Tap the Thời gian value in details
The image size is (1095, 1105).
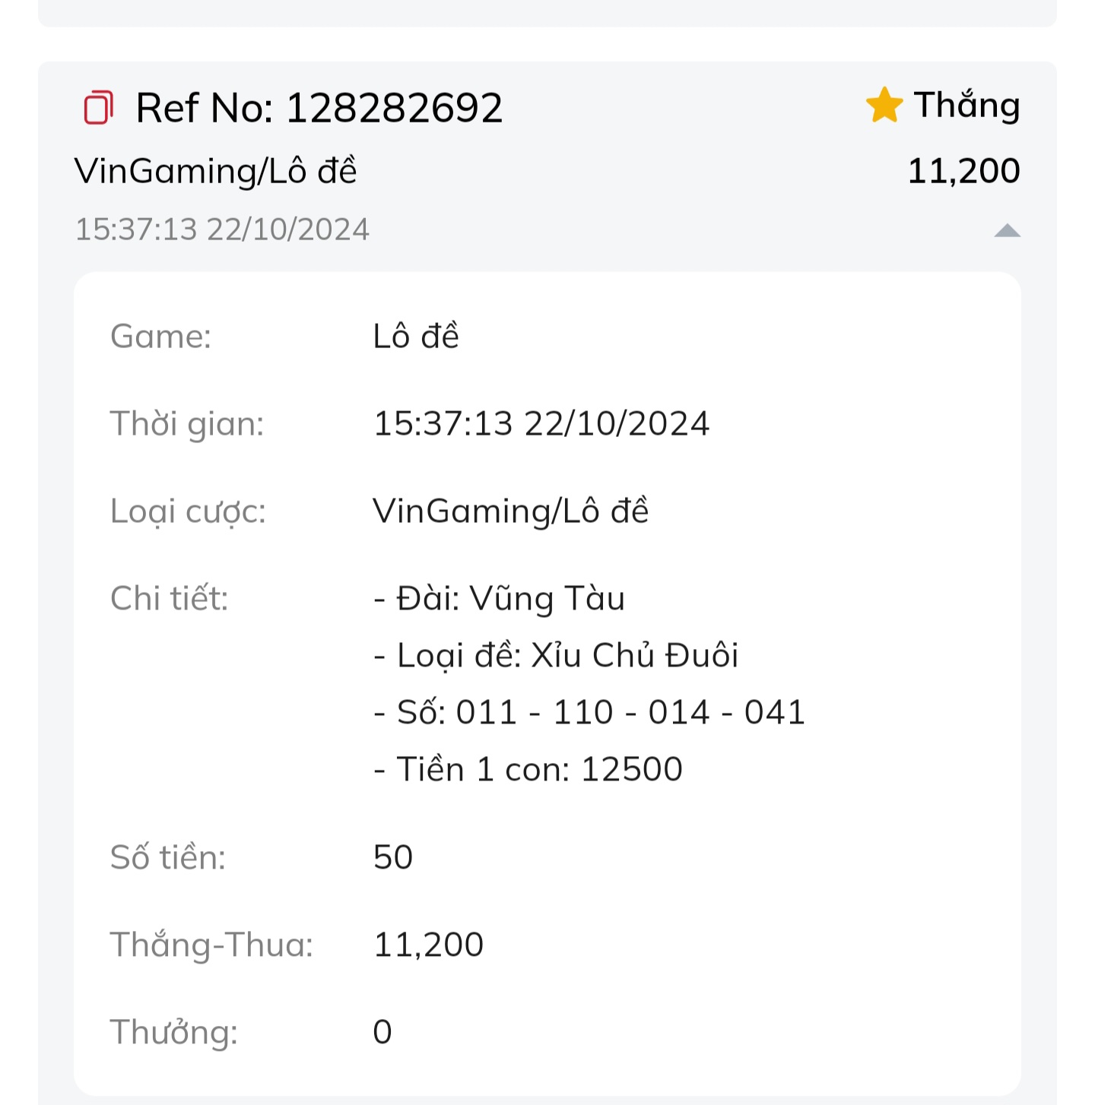[x=541, y=423]
